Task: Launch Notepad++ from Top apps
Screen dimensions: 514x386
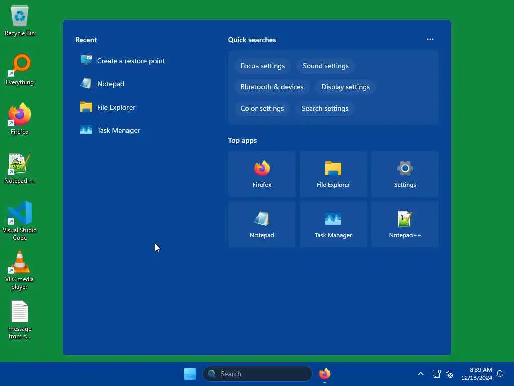Action: point(405,224)
